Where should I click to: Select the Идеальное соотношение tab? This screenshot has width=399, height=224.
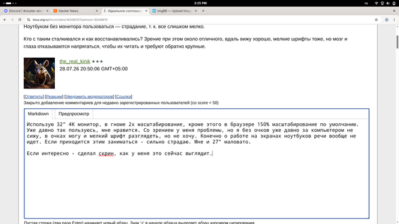[x=125, y=11]
